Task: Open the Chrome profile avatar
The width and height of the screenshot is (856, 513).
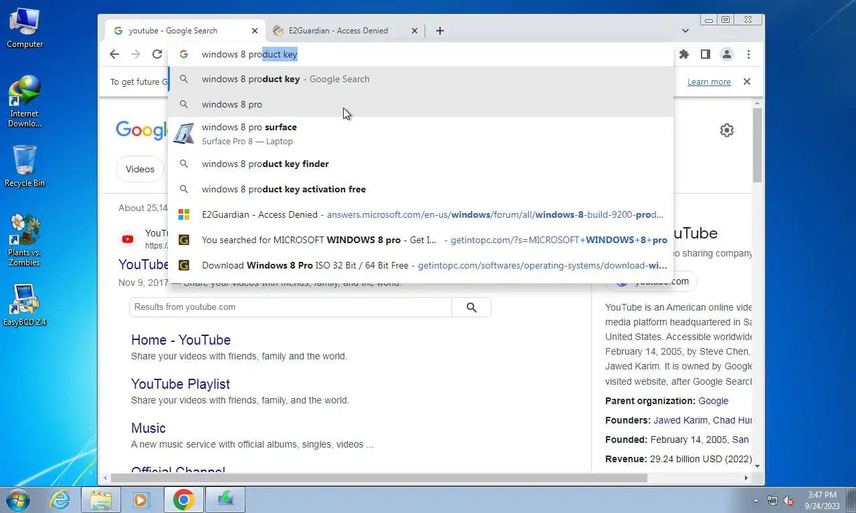Action: tap(726, 54)
